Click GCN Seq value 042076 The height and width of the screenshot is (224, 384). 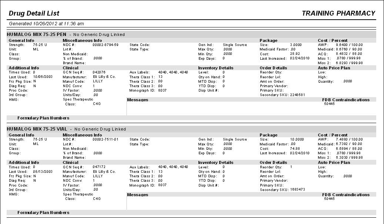pyautogui.click(x=99, y=72)
